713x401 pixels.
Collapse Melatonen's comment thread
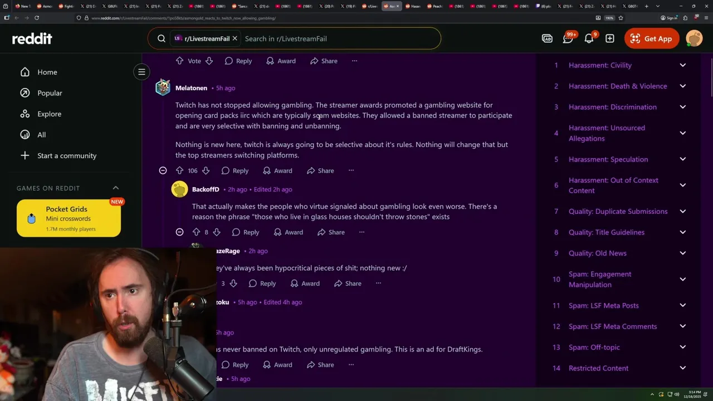tap(163, 170)
